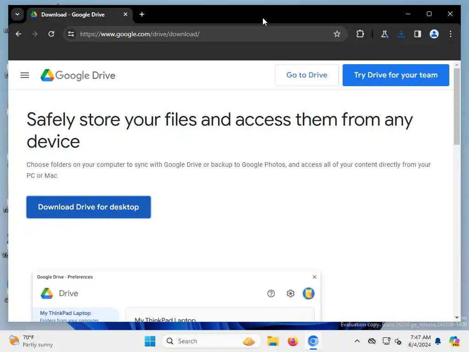Bookmark this page with the star icon
Viewport: 469px width, 352px height.
pos(337,34)
